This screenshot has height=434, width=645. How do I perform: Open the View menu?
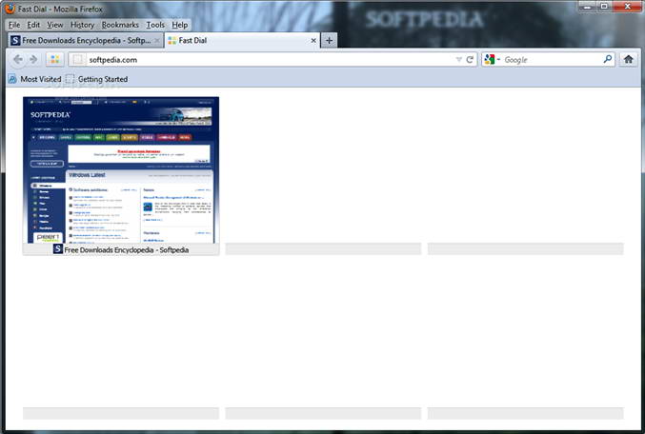click(x=54, y=25)
